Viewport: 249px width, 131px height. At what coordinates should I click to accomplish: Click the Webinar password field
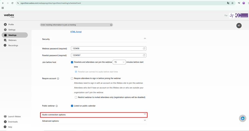109,49
